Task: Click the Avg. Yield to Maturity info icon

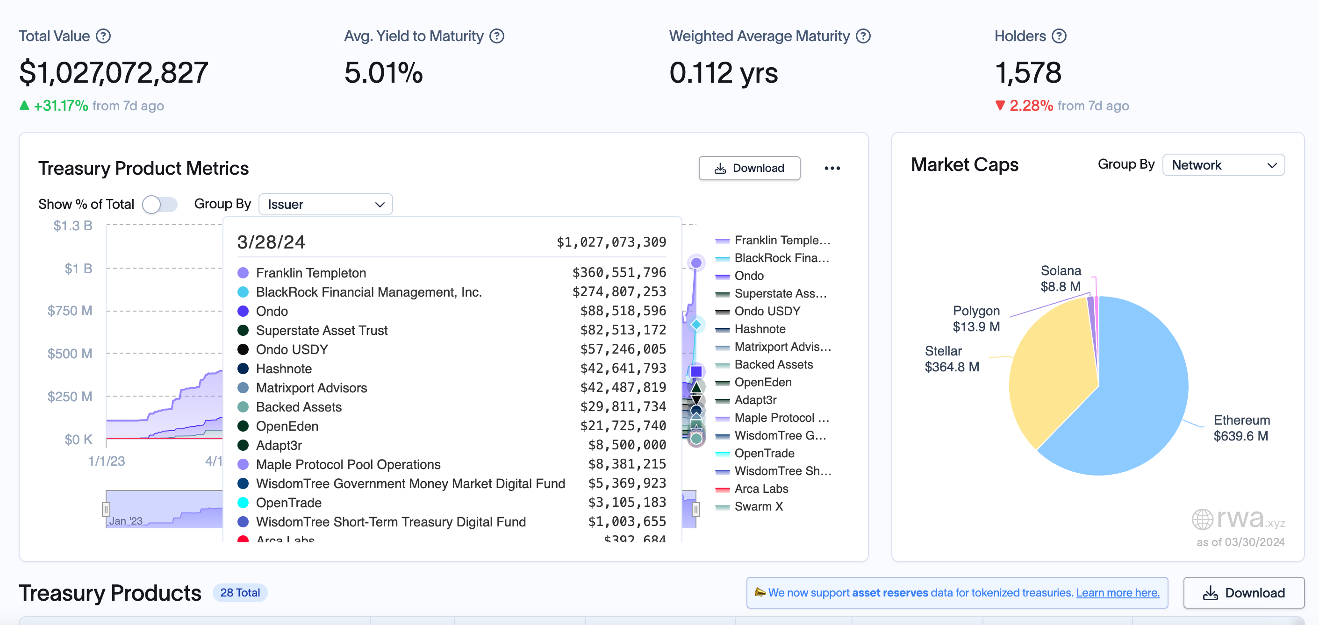Action: pyautogui.click(x=496, y=36)
